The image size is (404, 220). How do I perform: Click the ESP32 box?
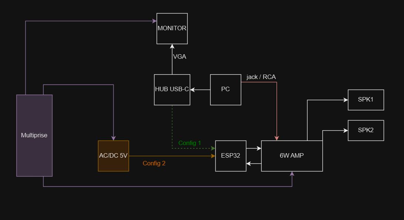pyautogui.click(x=231, y=156)
